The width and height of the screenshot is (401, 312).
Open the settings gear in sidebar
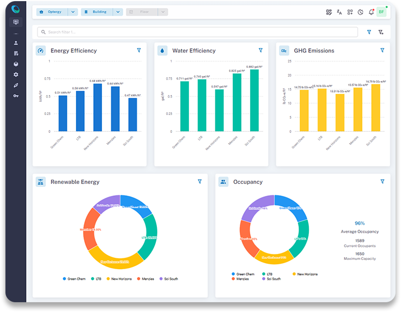coord(16,74)
